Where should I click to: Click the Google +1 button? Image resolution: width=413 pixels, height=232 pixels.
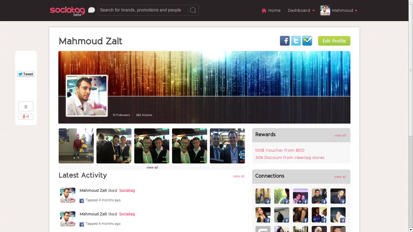pos(26,116)
